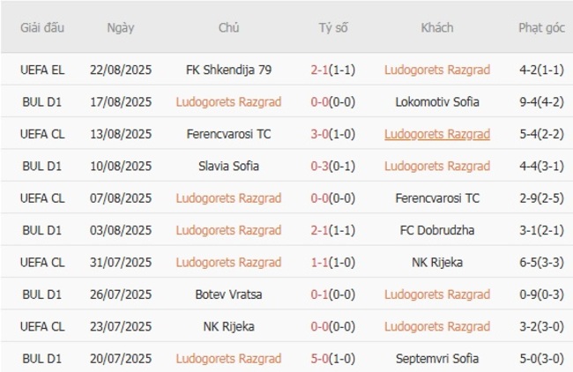This screenshot has width=573, height=372.
Task: Select the Khách column header
Action: pos(437,27)
